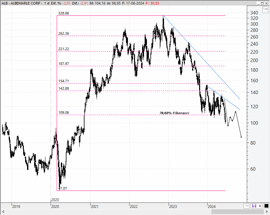
Task: Click the 109.06 Fibonacci level label
Action: [x=63, y=112]
